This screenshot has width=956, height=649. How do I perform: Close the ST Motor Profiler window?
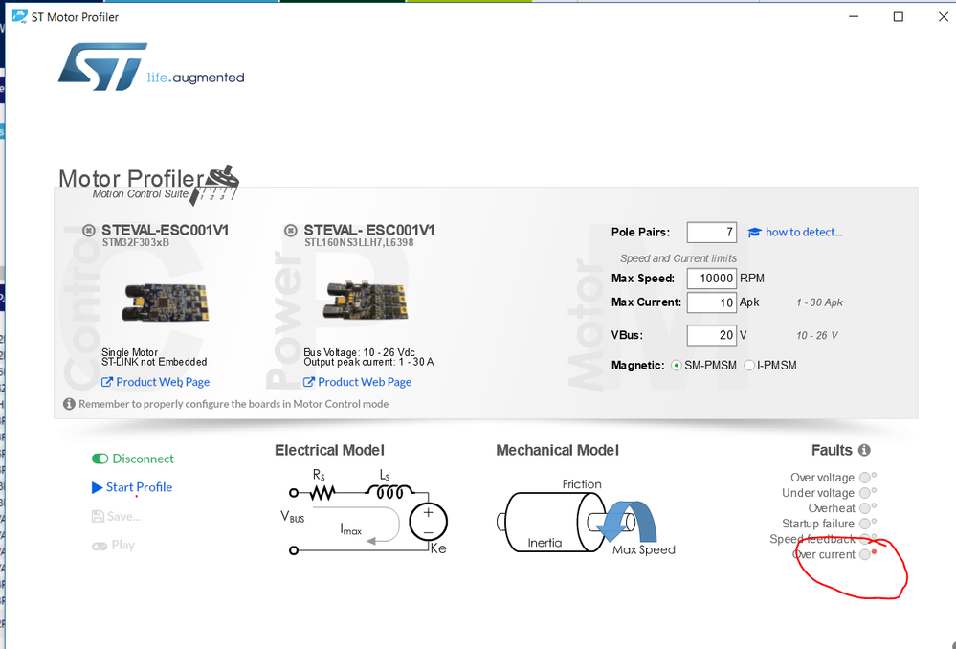[943, 17]
